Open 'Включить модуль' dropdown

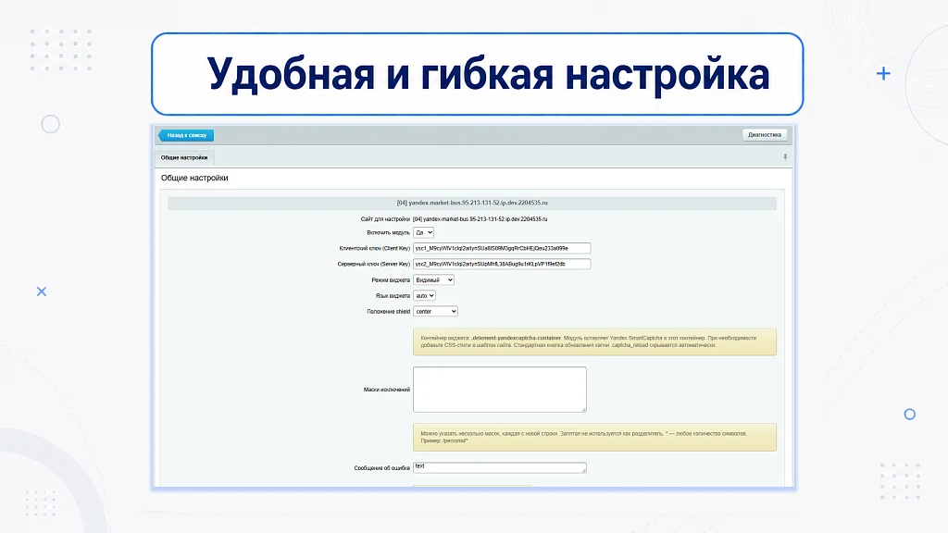click(x=423, y=232)
